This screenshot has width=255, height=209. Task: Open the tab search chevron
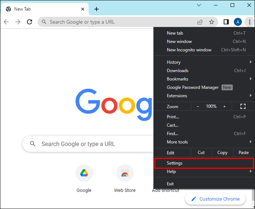click(199, 5)
